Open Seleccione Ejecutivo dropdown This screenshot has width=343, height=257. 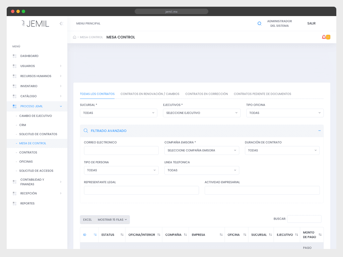202,113
